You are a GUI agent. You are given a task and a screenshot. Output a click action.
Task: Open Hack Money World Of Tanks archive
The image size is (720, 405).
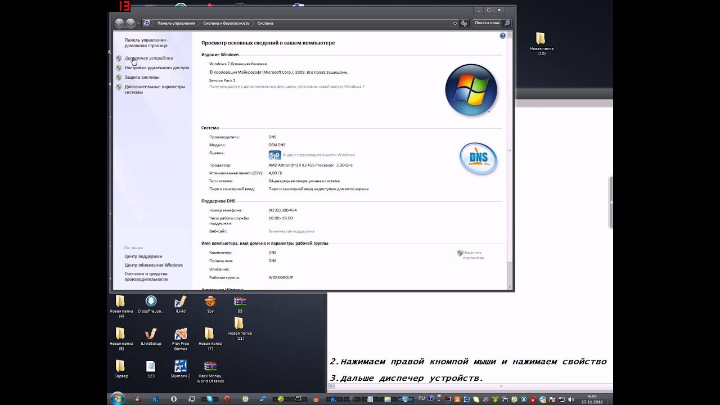coord(210,372)
